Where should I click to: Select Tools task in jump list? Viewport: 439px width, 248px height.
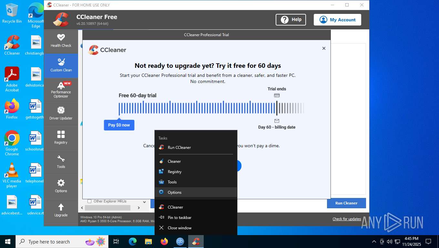pyautogui.click(x=196, y=182)
